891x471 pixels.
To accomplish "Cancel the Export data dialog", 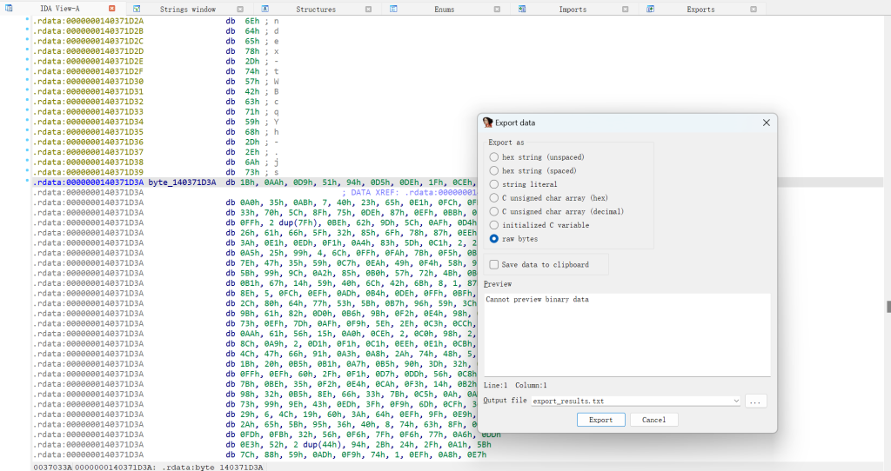I will [653, 420].
